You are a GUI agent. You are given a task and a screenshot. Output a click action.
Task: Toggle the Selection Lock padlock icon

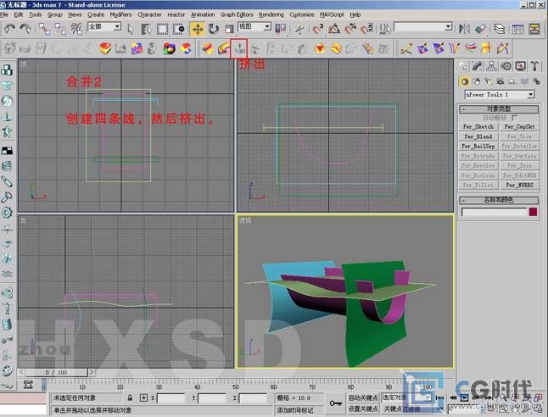(x=130, y=398)
